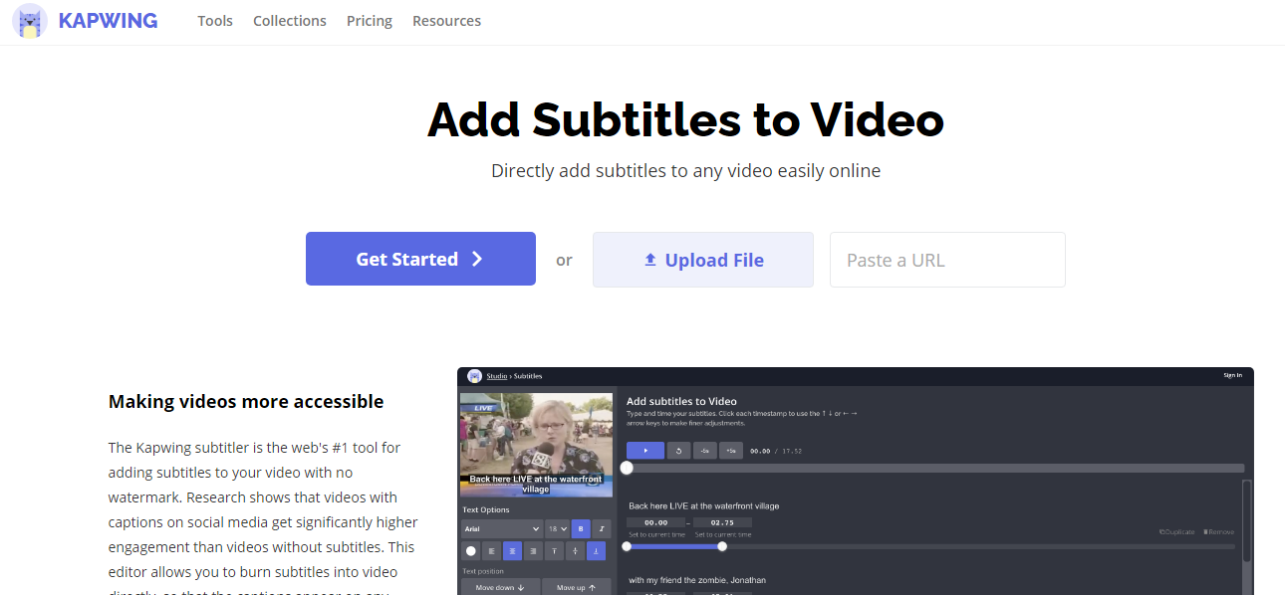Click the subtitle range slider end handle
The width and height of the screenshot is (1285, 595).
(722, 546)
